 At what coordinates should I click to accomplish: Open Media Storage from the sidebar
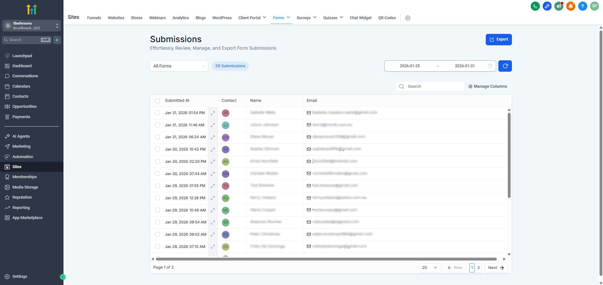coord(25,187)
